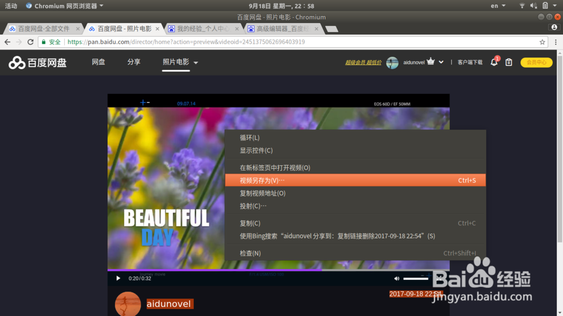This screenshot has width=563, height=316.
Task: Click the crown membership icon
Action: pos(431,61)
